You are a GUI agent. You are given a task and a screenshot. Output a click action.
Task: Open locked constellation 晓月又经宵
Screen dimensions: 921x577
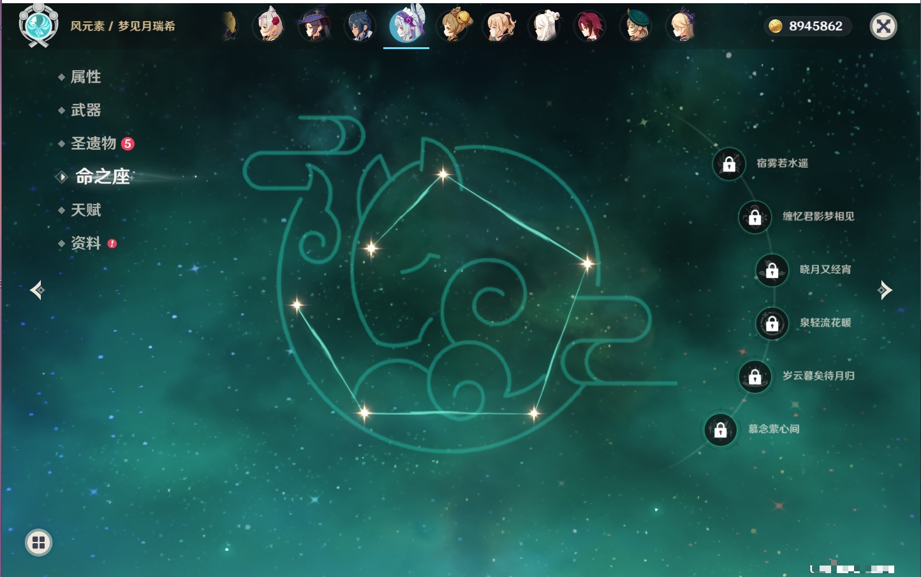[x=772, y=270]
